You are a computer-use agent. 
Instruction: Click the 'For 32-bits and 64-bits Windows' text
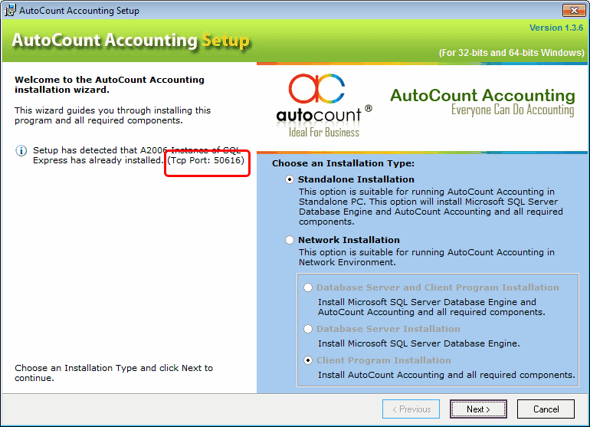511,53
